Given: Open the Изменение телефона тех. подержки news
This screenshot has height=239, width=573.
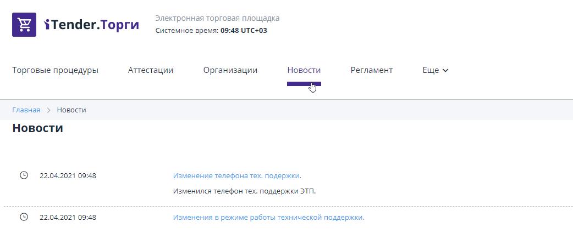Looking at the screenshot, I should coord(237,176).
